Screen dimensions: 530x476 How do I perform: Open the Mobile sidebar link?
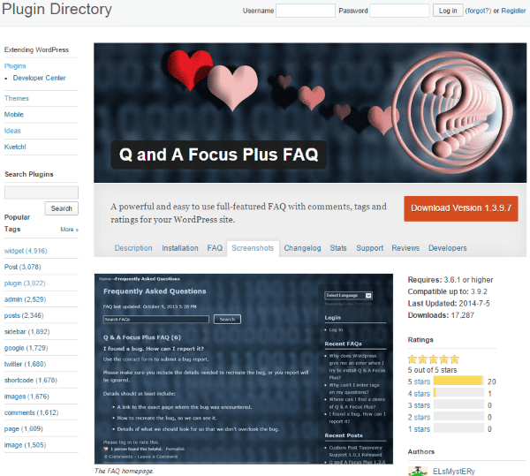[14, 115]
